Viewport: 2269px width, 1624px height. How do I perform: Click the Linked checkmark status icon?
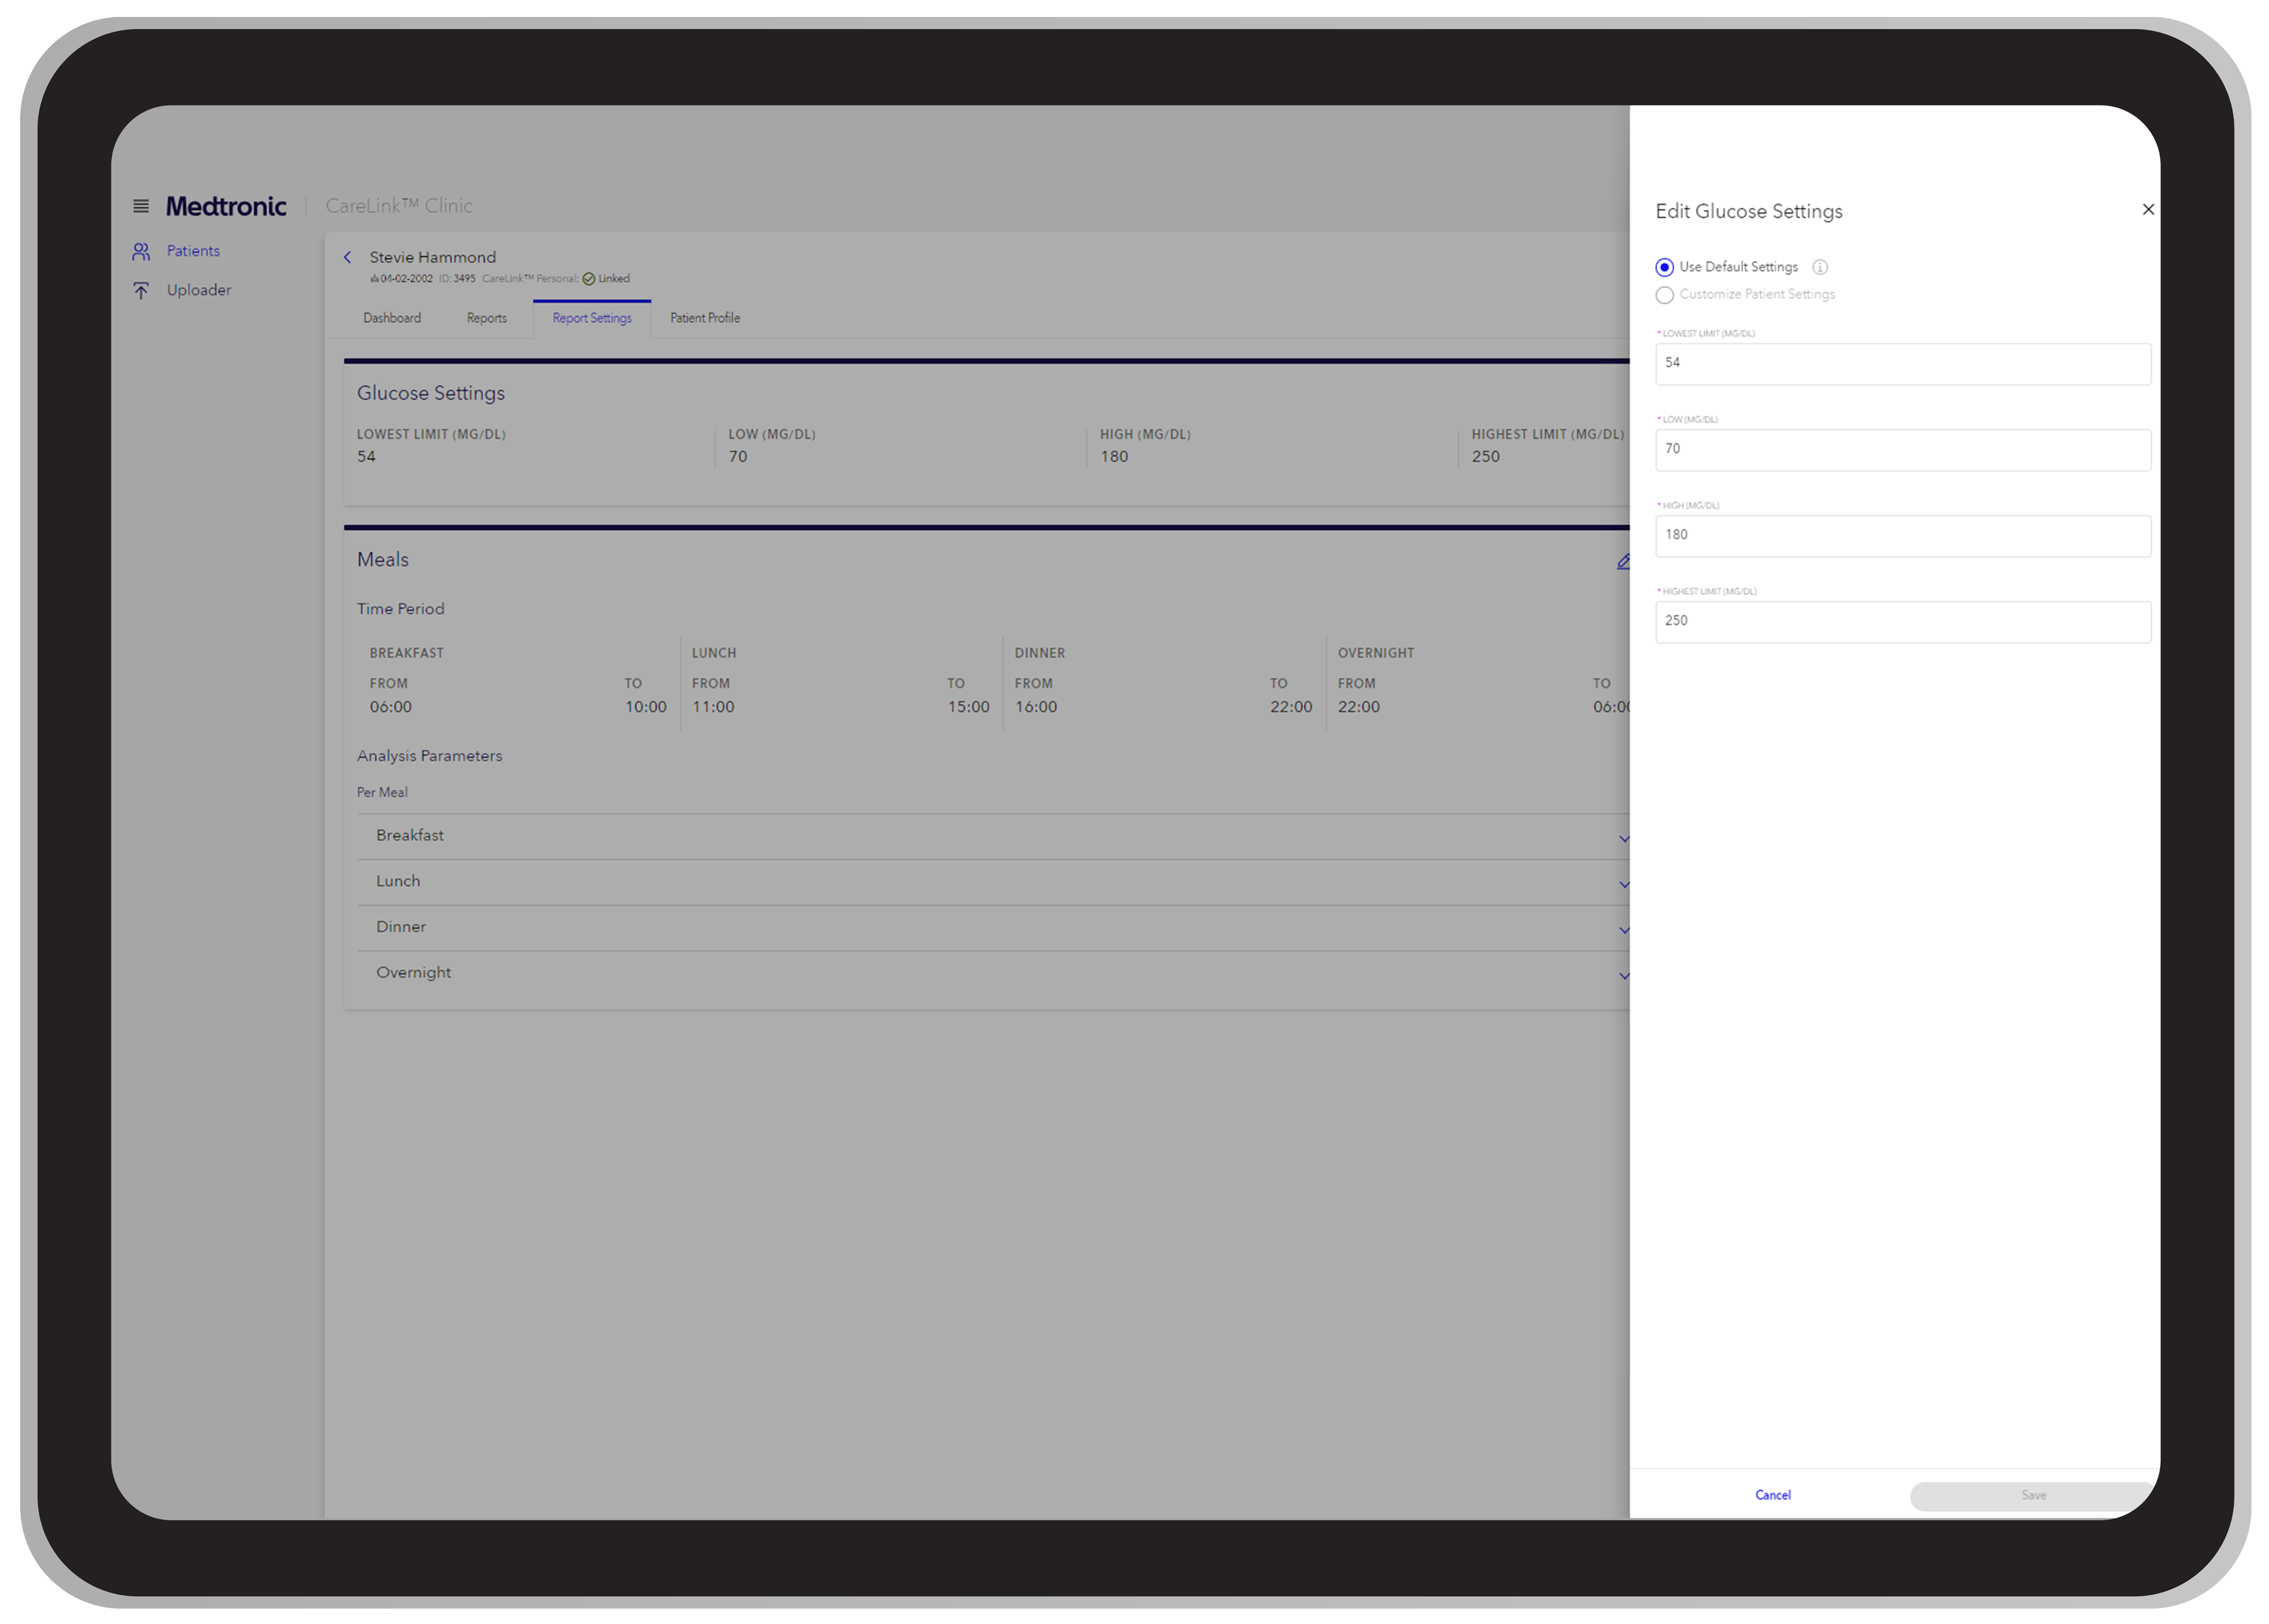click(x=588, y=279)
